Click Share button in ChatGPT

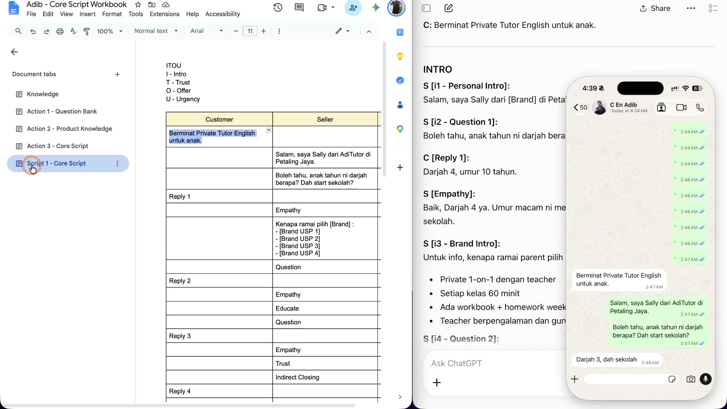click(x=655, y=8)
